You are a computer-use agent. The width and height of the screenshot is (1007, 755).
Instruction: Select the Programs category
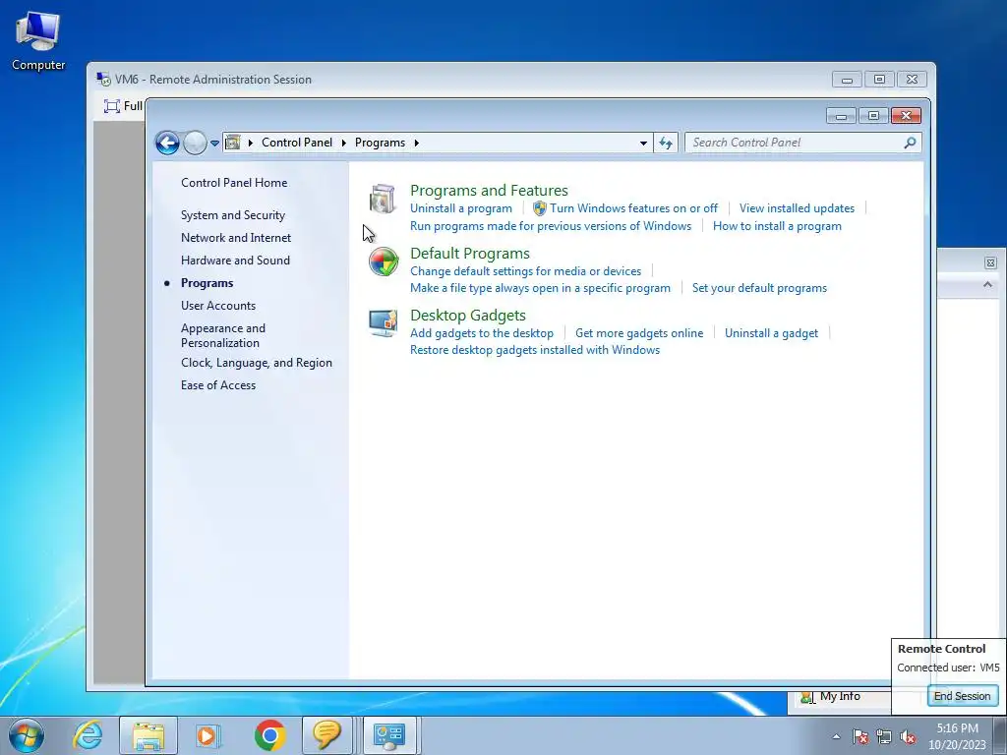pyautogui.click(x=207, y=283)
